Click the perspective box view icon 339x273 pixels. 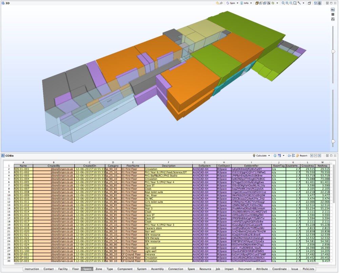(310, 3)
